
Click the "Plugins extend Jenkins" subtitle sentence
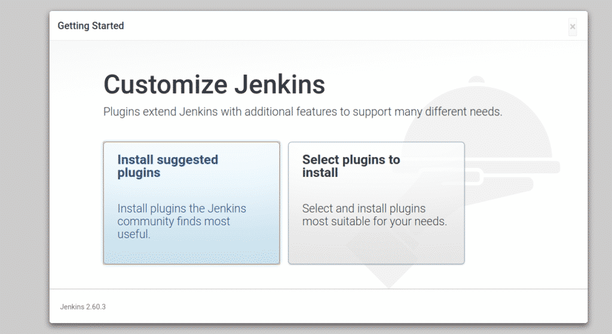pos(302,112)
